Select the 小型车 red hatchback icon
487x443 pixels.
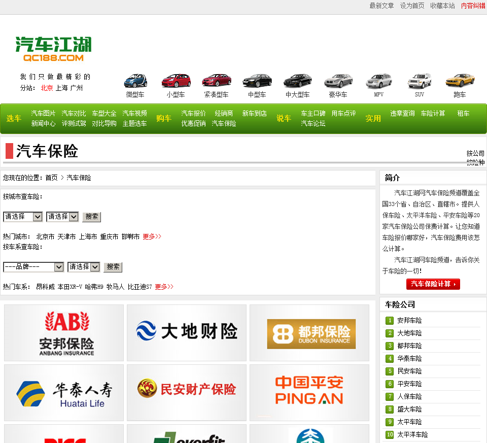point(176,81)
